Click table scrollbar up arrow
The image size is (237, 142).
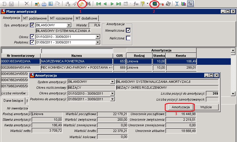[233, 50]
